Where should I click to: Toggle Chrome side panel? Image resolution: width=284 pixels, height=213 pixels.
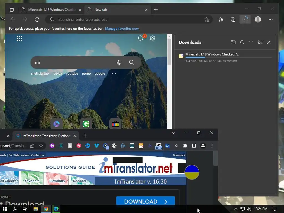click(194, 146)
